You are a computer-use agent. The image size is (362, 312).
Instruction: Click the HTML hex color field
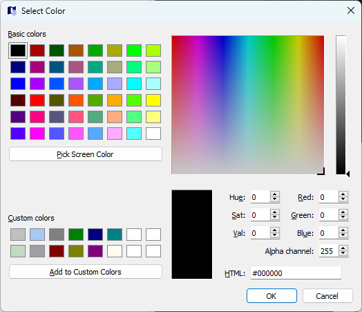tap(296, 273)
